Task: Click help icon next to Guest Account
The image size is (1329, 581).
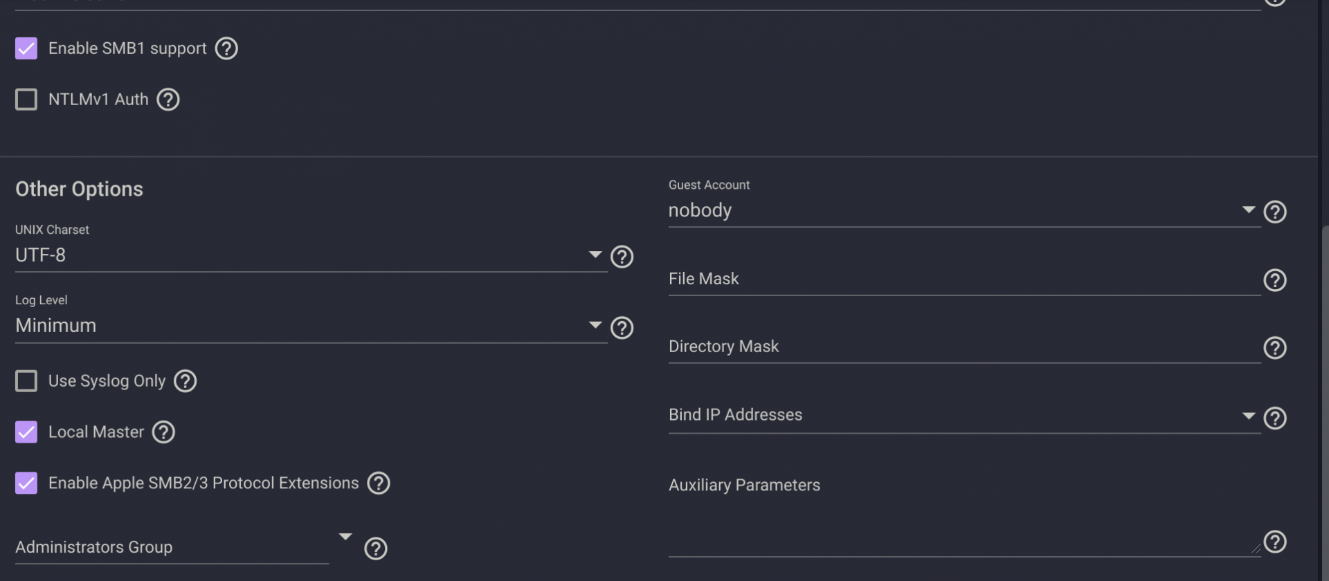Action: (1274, 212)
